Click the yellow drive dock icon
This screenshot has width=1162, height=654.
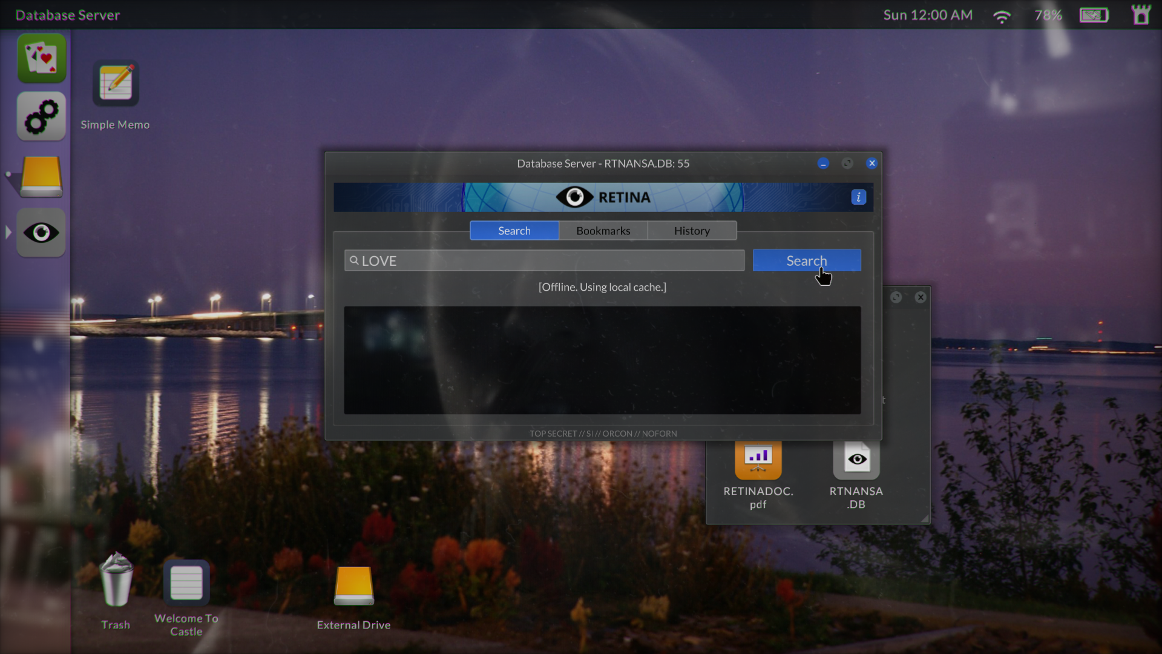click(x=41, y=176)
